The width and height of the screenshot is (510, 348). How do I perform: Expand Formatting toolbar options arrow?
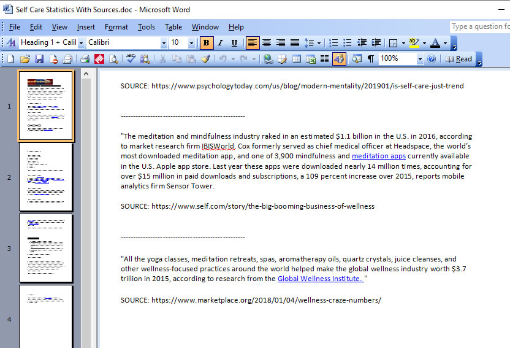click(x=454, y=44)
